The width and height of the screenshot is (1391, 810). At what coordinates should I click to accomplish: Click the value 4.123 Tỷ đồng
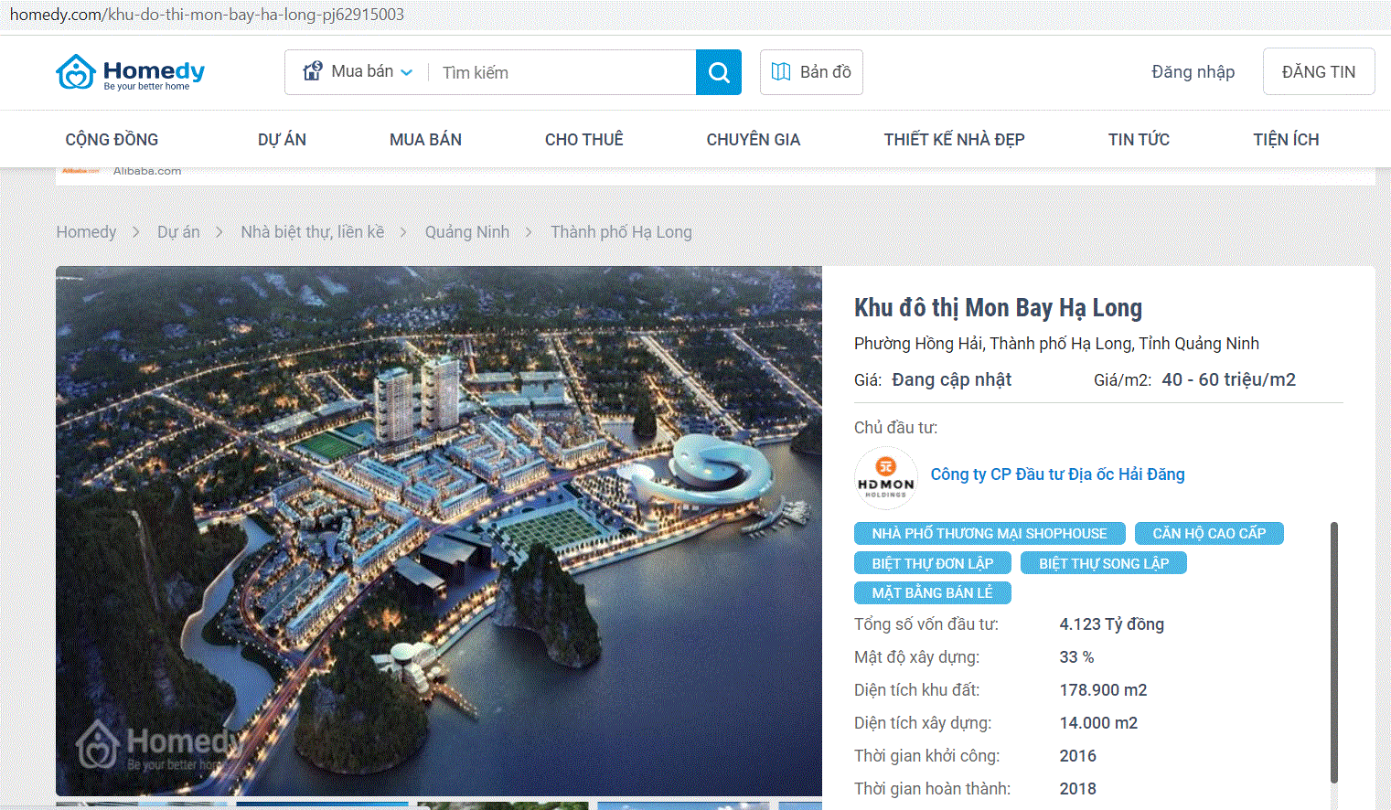click(x=1111, y=624)
